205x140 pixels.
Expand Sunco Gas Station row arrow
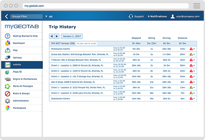(x=194, y=54)
